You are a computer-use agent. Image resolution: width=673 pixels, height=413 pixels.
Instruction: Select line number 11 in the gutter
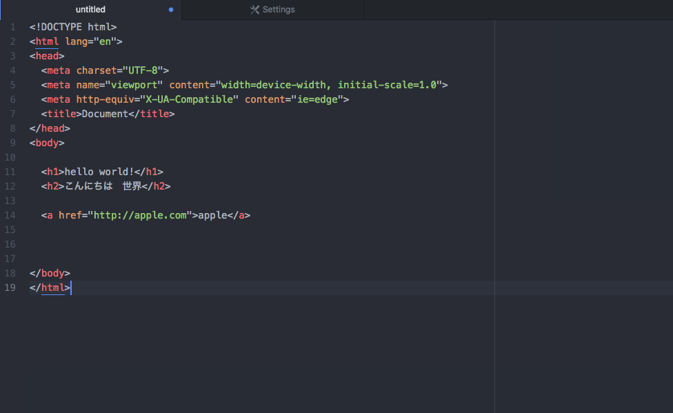10,172
